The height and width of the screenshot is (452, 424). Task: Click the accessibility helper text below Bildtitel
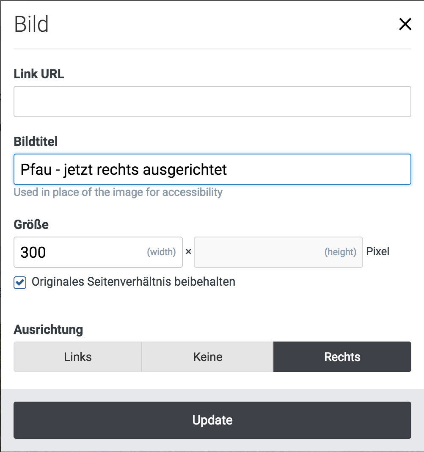pos(118,193)
